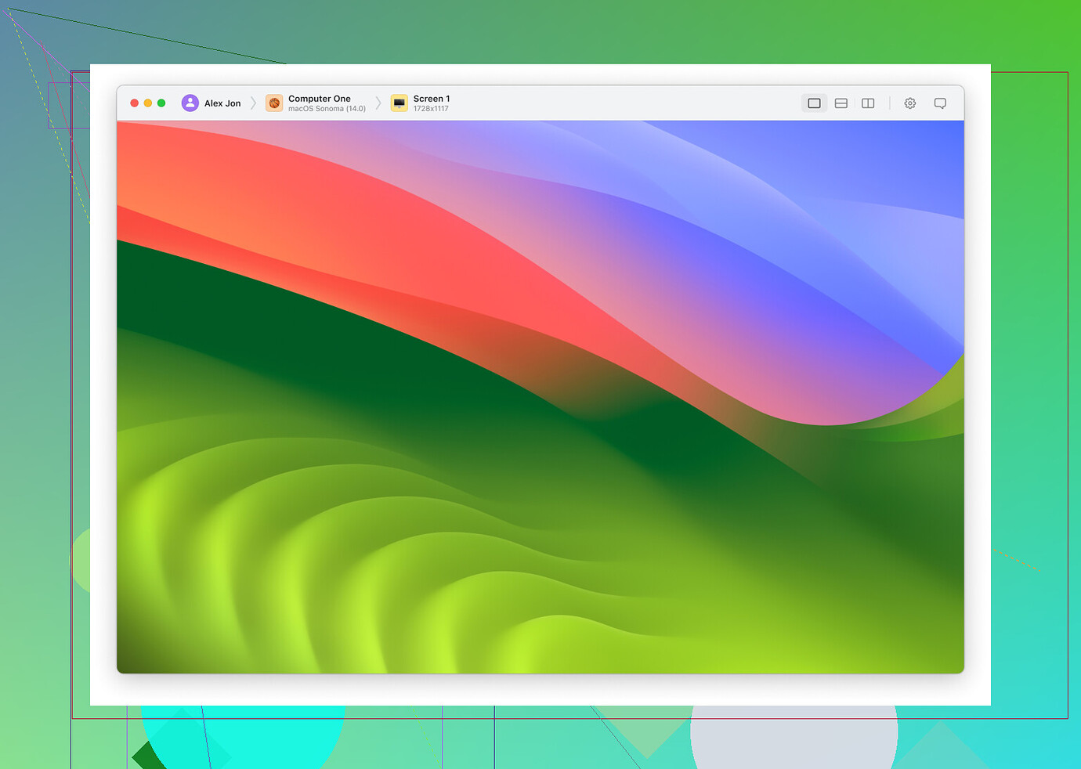Open the Computer One breadcrumb label
Viewport: 1081px width, 769px height.
(319, 99)
